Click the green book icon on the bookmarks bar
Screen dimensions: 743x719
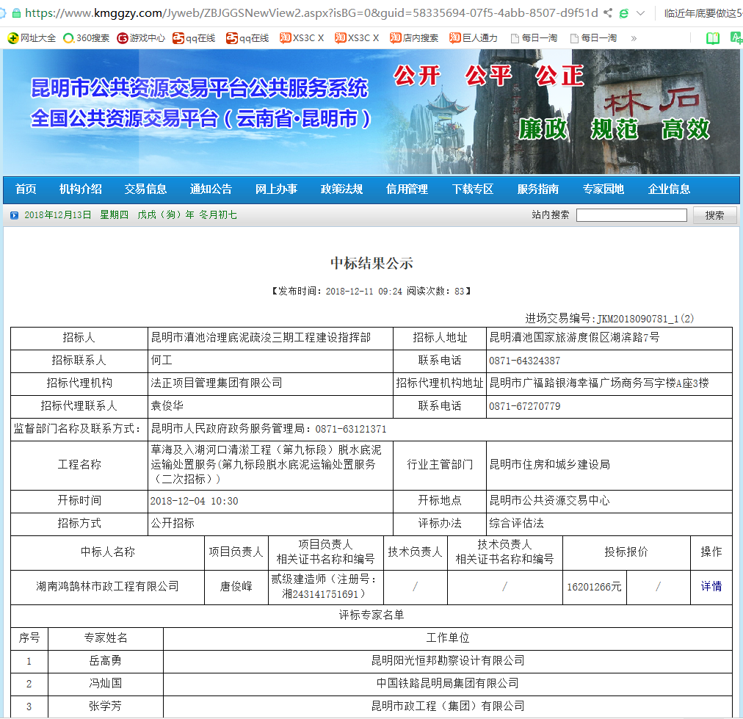click(712, 38)
